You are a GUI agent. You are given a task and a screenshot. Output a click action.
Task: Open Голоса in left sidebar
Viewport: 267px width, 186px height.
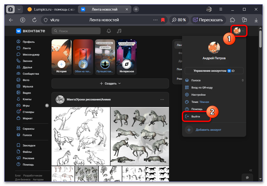coord(24,135)
